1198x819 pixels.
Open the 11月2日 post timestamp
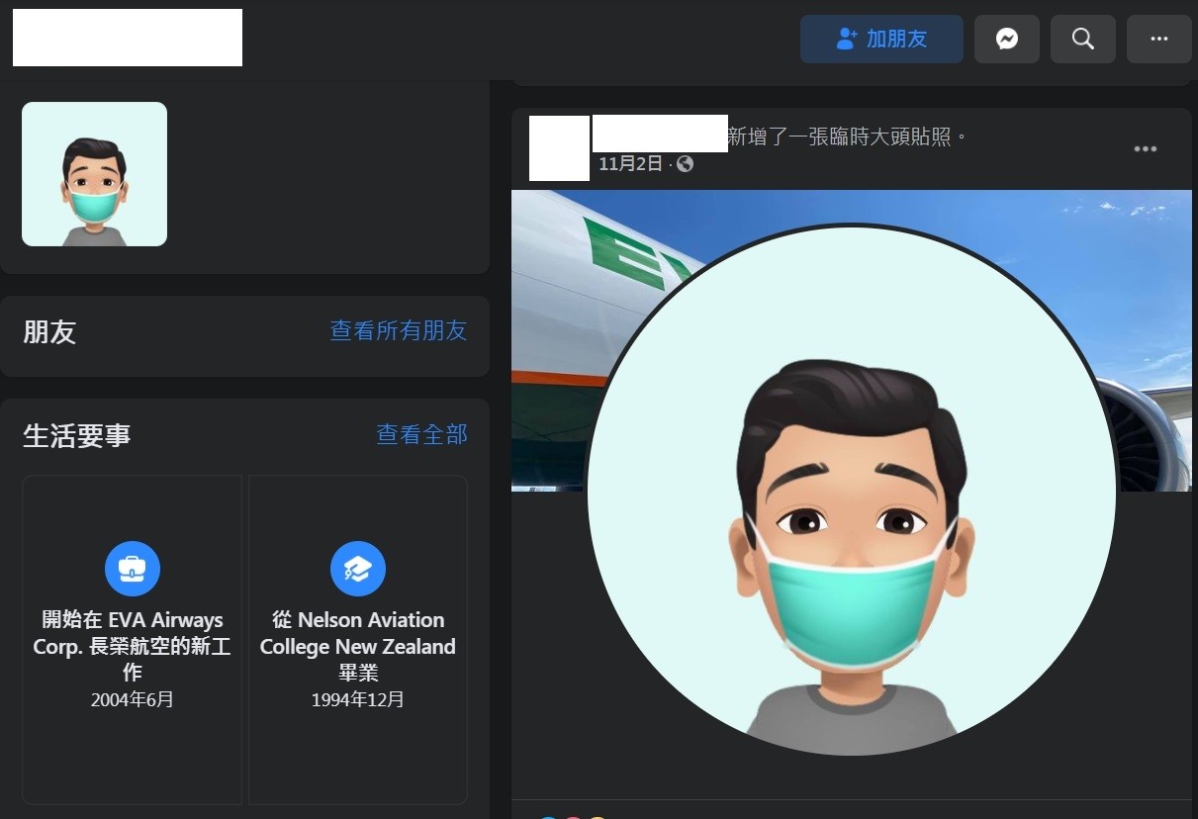click(x=630, y=164)
